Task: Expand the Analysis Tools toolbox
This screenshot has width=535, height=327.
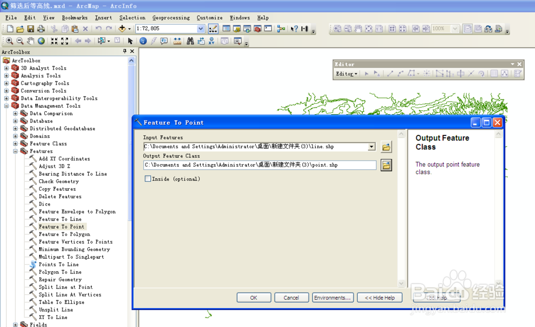Action: tap(6, 76)
